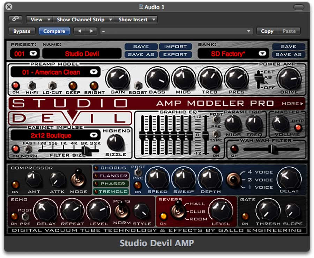Flip the LO-CUT switch
Image resolution: width=314 pixels, height=258 pixels.
[52, 86]
